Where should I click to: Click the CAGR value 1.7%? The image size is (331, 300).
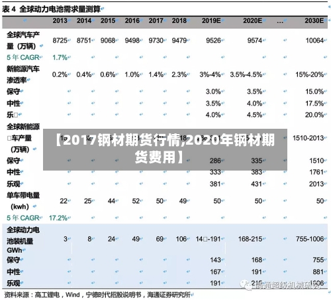(60, 58)
